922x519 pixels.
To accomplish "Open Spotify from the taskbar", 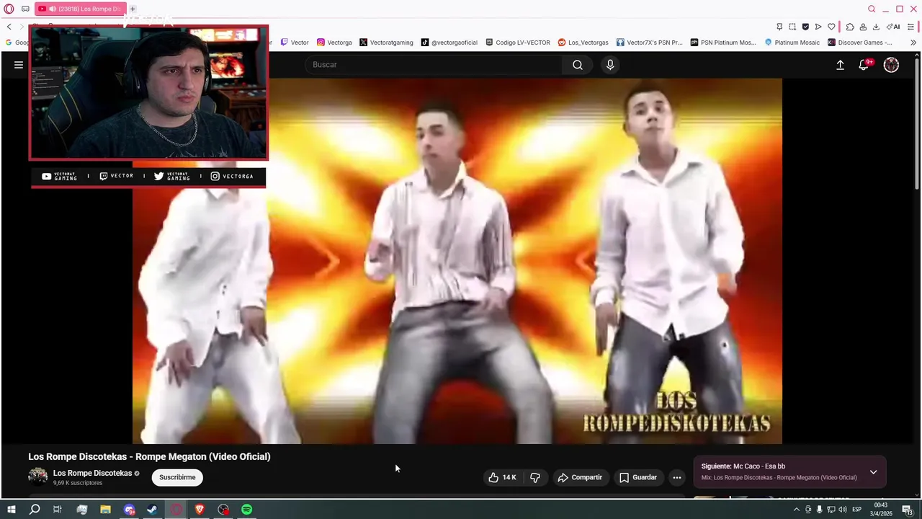I will click(x=247, y=510).
